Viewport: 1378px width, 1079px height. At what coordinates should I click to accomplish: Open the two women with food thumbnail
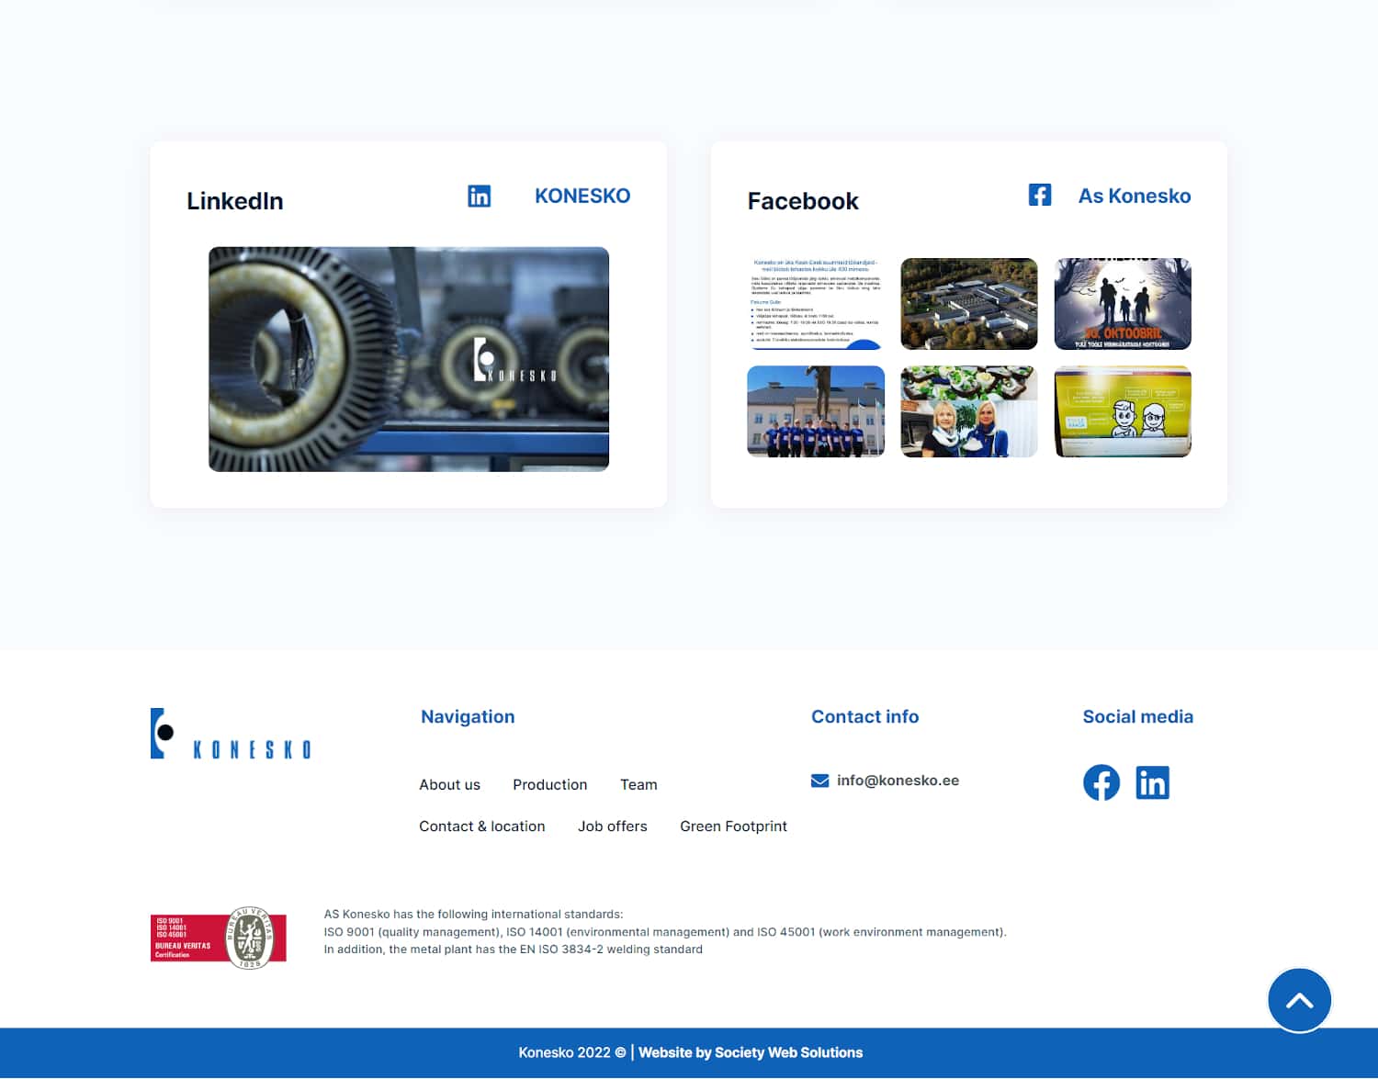click(x=969, y=411)
